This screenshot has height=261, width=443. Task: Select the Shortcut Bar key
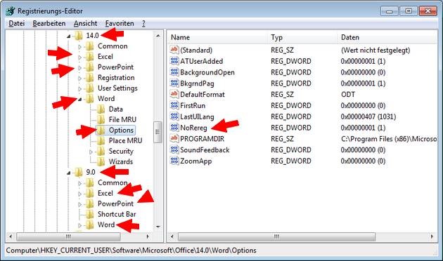coord(117,214)
